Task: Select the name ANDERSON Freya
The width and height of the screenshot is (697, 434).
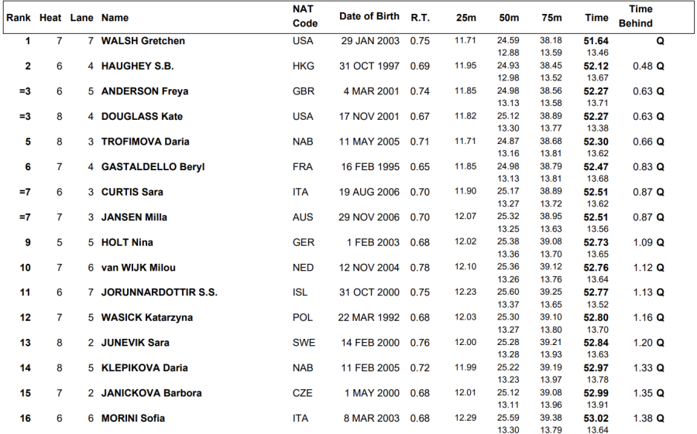Action: [x=144, y=91]
